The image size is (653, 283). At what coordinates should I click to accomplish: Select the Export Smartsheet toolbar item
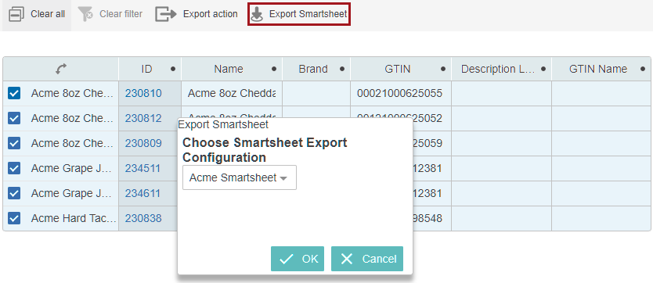(299, 14)
